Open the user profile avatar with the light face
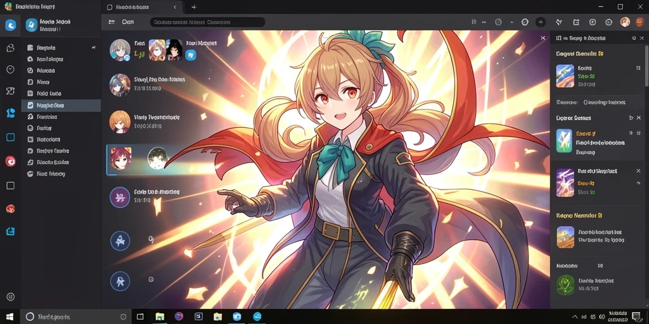Viewport: 649px width, 324px height. click(625, 22)
